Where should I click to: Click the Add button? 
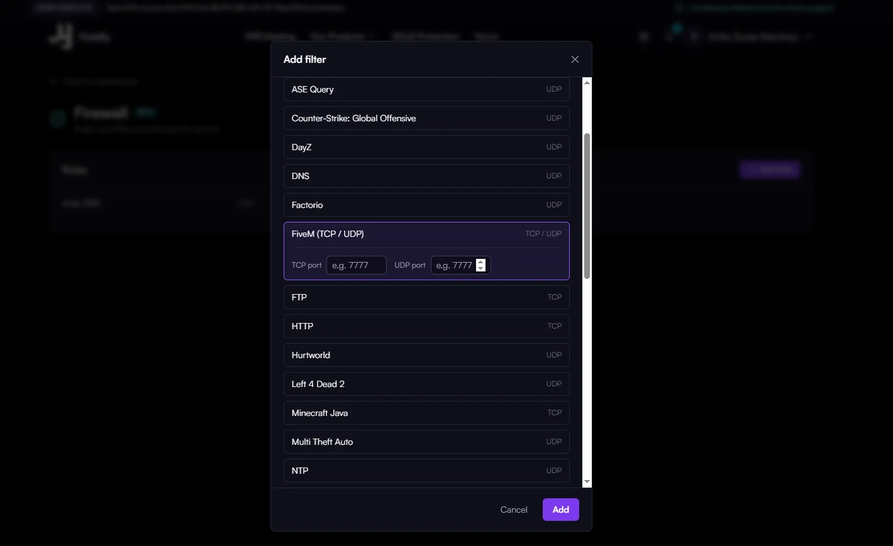coord(561,510)
